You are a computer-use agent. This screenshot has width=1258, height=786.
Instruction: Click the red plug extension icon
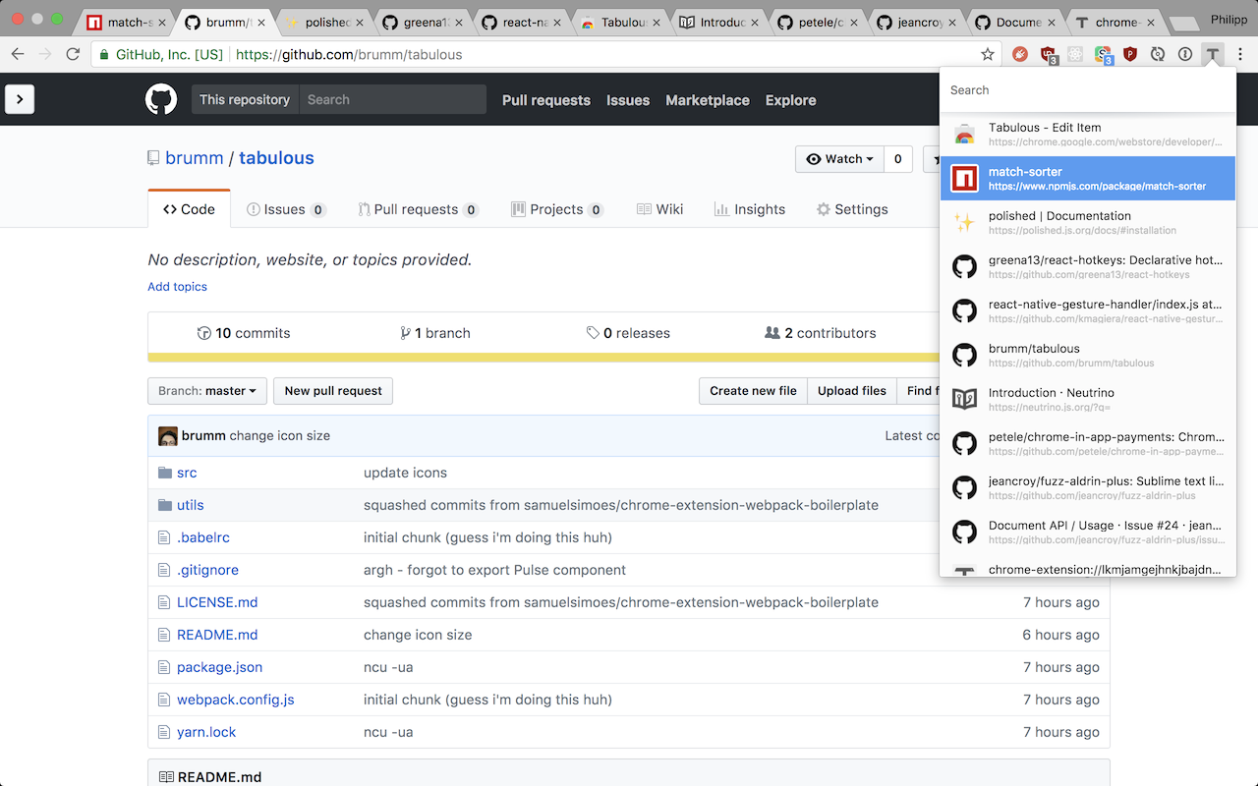click(x=1020, y=55)
